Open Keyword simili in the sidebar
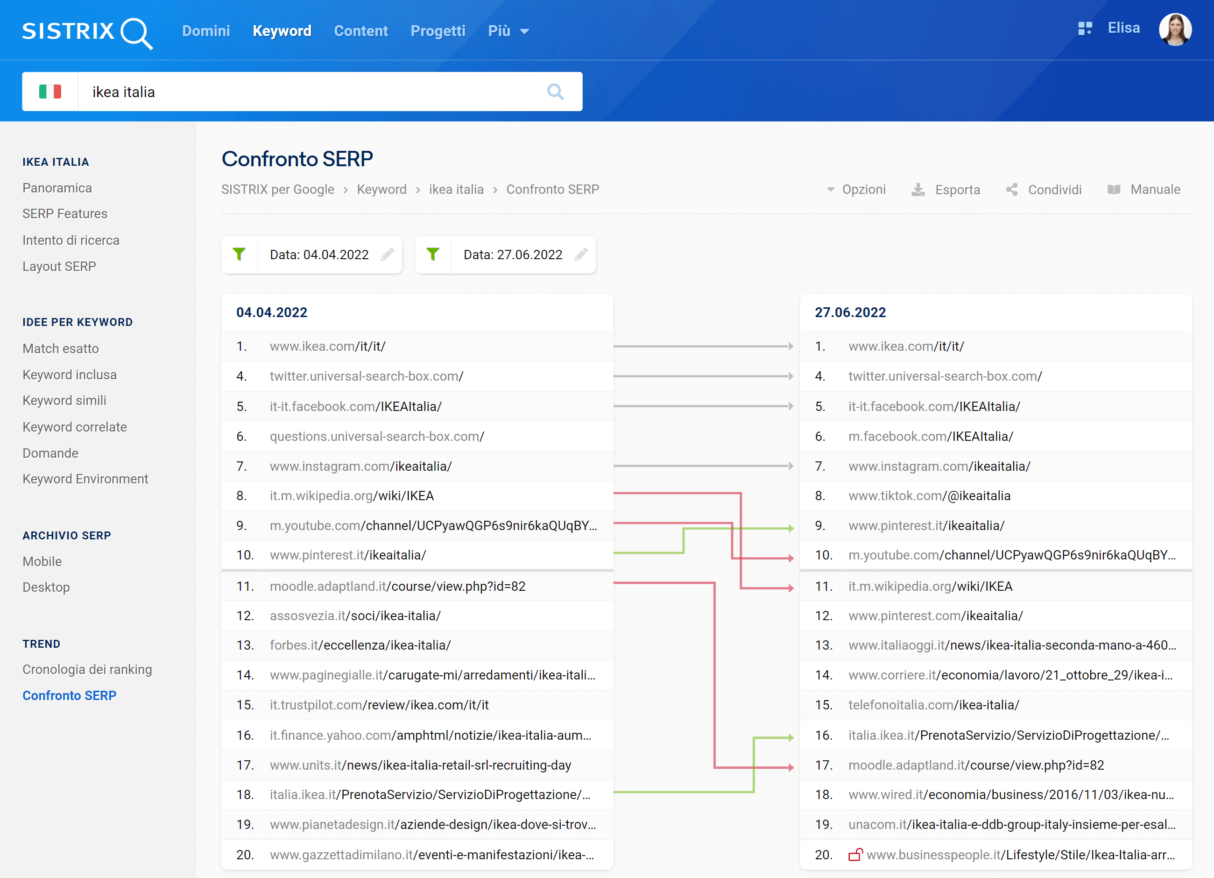This screenshot has height=878, width=1214. point(64,400)
